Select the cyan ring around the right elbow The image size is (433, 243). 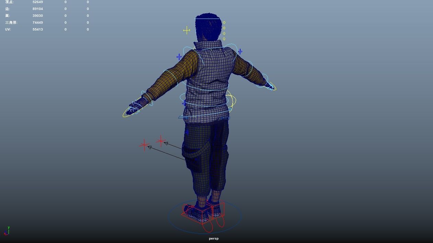(248, 69)
